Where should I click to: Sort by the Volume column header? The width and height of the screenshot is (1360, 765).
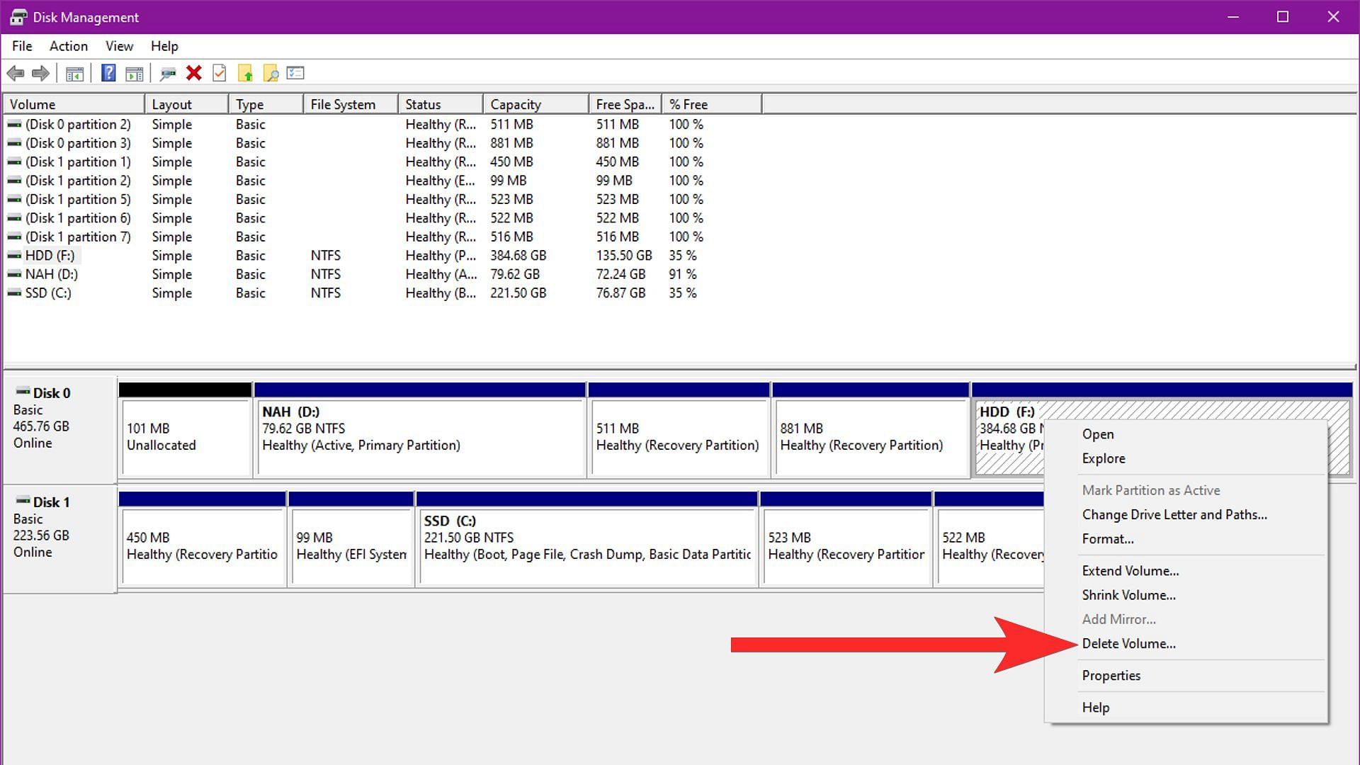click(74, 104)
